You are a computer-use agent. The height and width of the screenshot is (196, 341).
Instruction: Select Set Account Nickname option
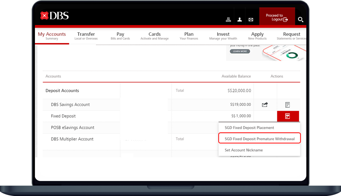click(244, 150)
